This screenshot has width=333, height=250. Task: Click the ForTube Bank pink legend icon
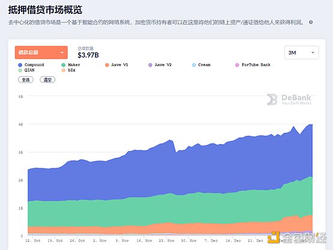(x=237, y=65)
